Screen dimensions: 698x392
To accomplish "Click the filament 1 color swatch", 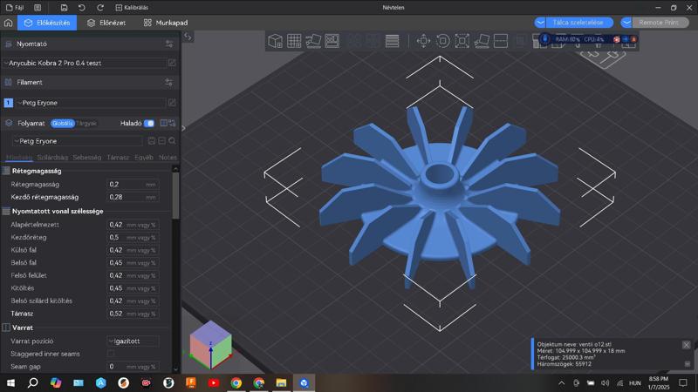I will point(8,103).
